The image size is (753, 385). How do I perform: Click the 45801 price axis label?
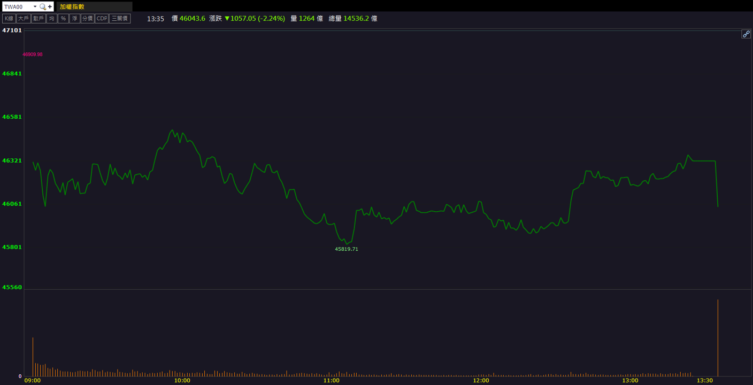(12, 247)
